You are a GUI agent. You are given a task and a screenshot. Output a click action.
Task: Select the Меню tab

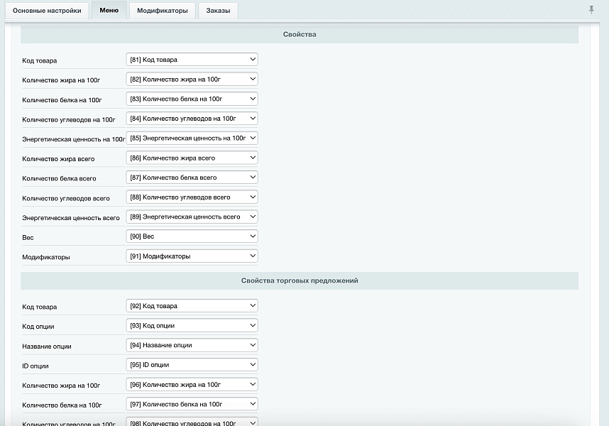click(x=109, y=11)
